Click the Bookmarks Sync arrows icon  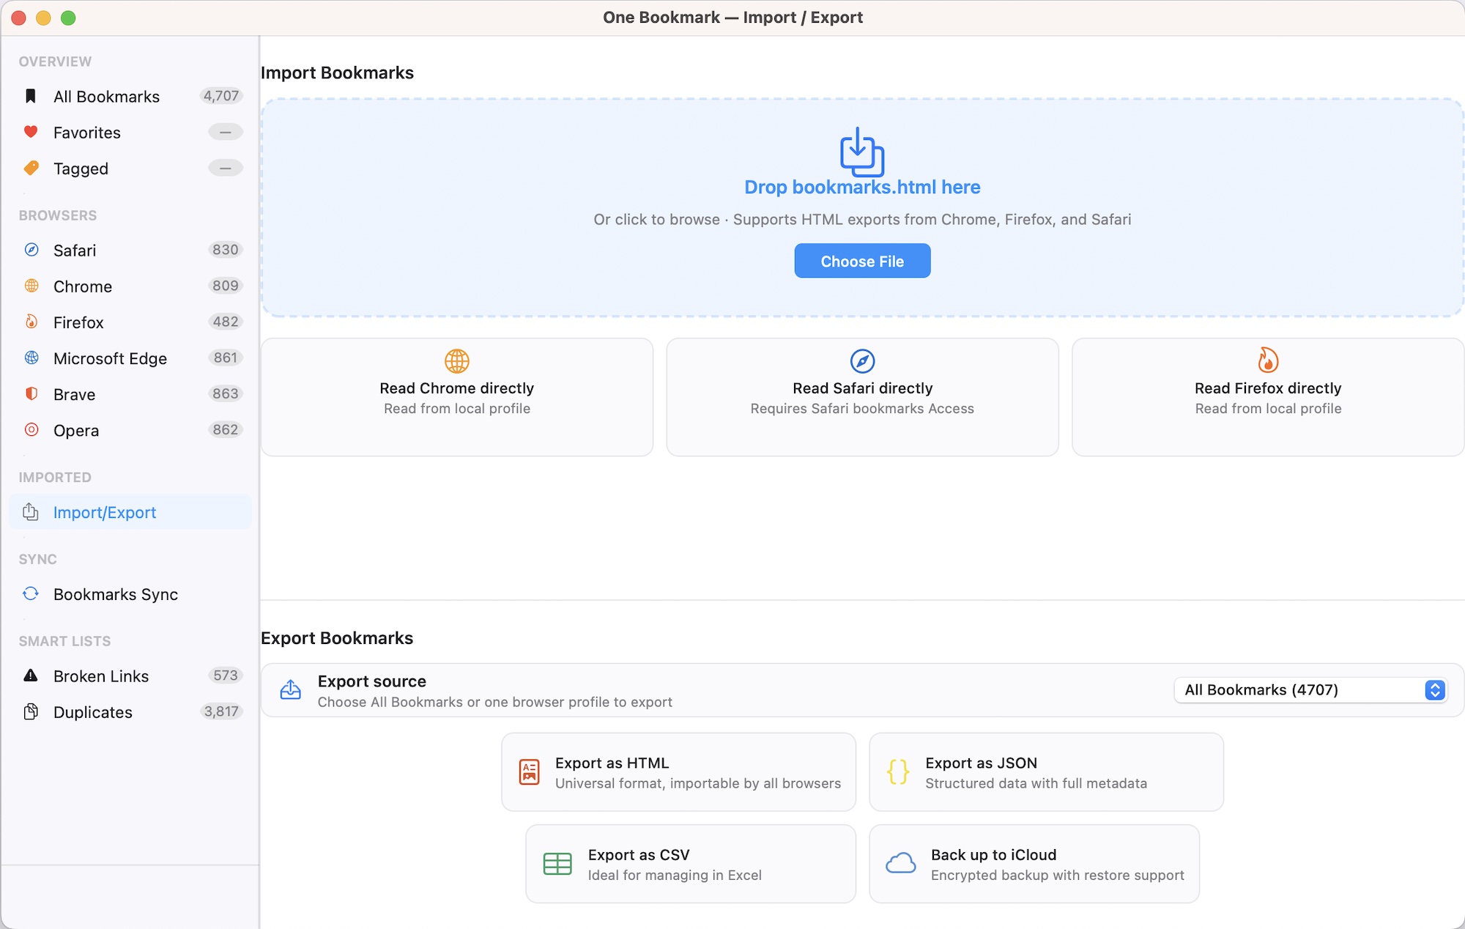point(31,593)
